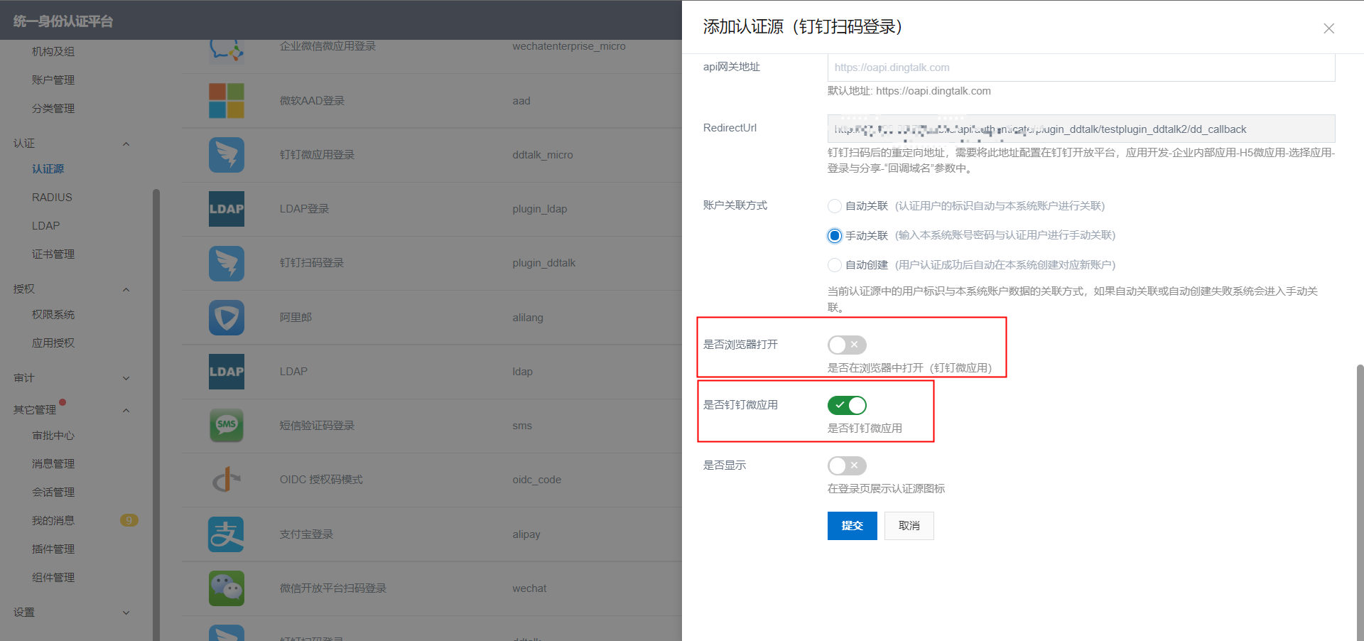
Task: Click the 统一身份认证平台 title
Action: (x=63, y=21)
